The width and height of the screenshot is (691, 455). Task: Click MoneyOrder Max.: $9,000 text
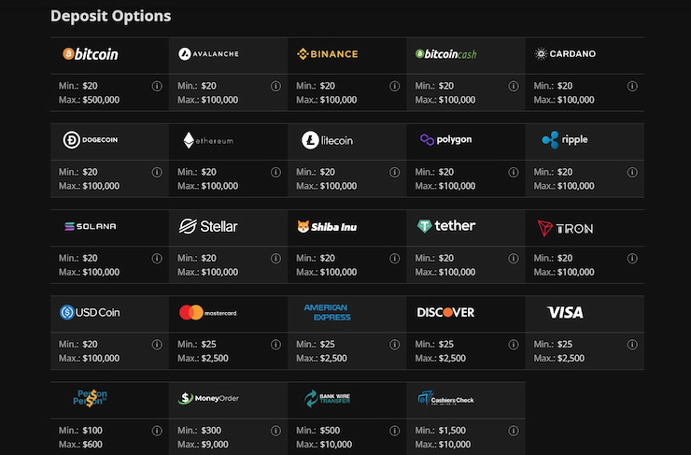204,445
